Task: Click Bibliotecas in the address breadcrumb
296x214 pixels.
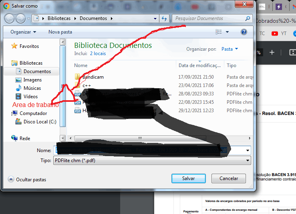Action: [59, 18]
